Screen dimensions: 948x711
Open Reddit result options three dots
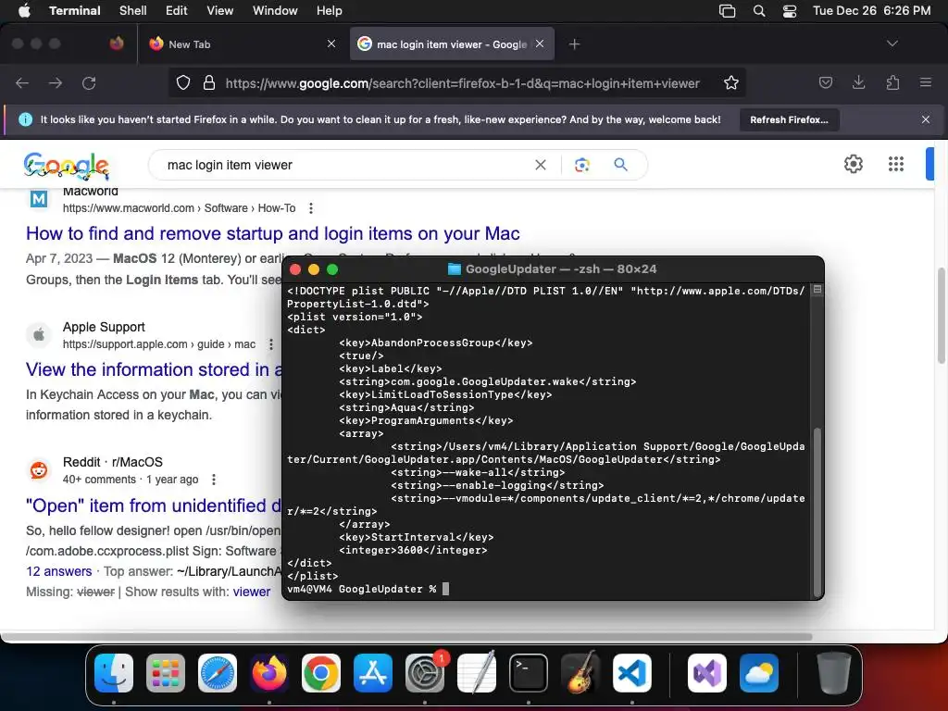[x=214, y=480]
